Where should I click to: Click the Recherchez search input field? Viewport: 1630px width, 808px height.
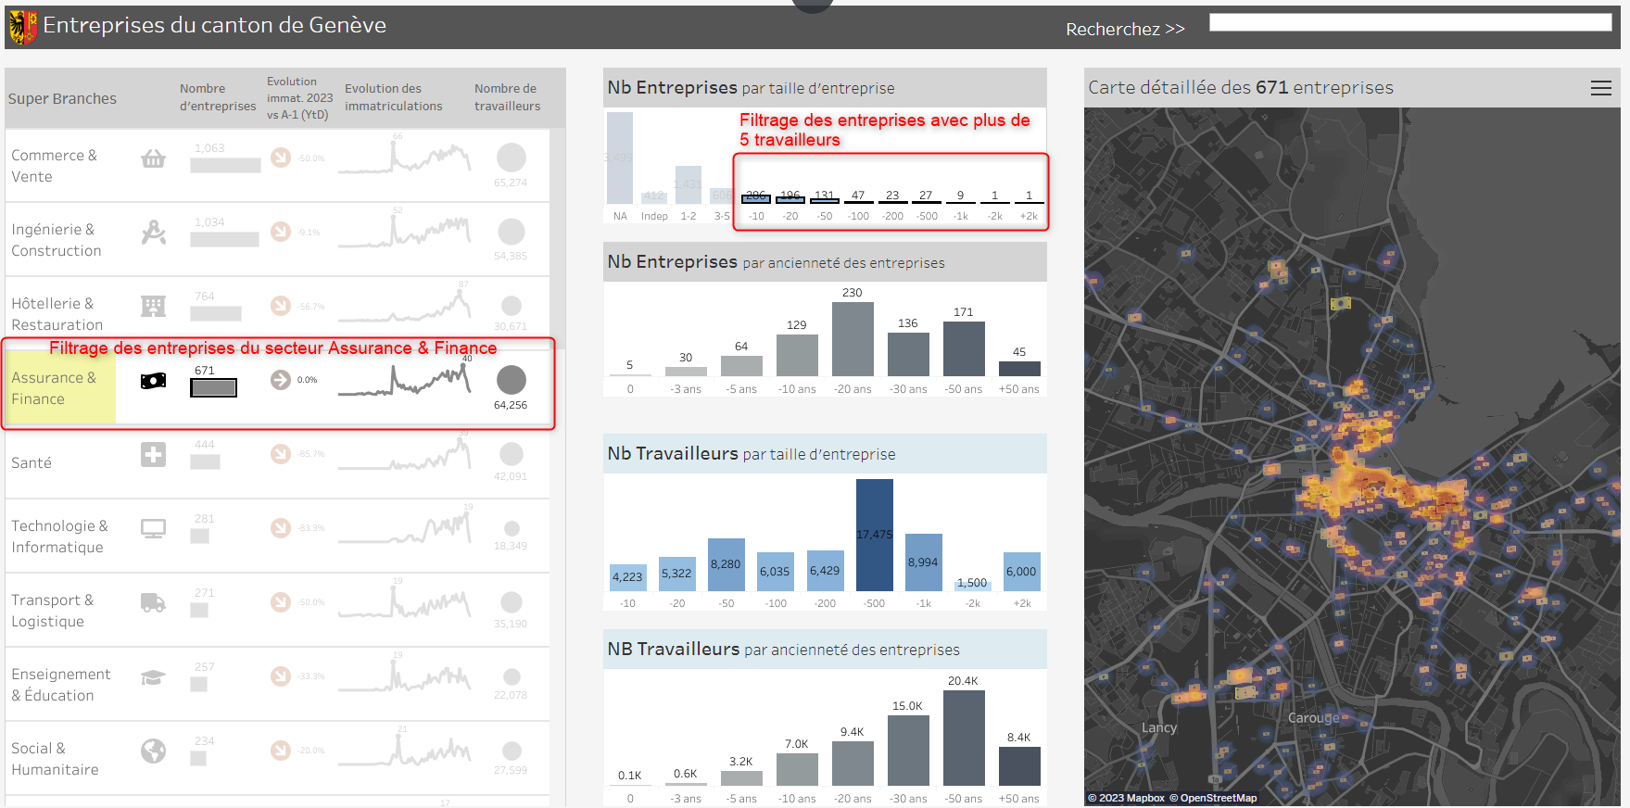tap(1410, 22)
